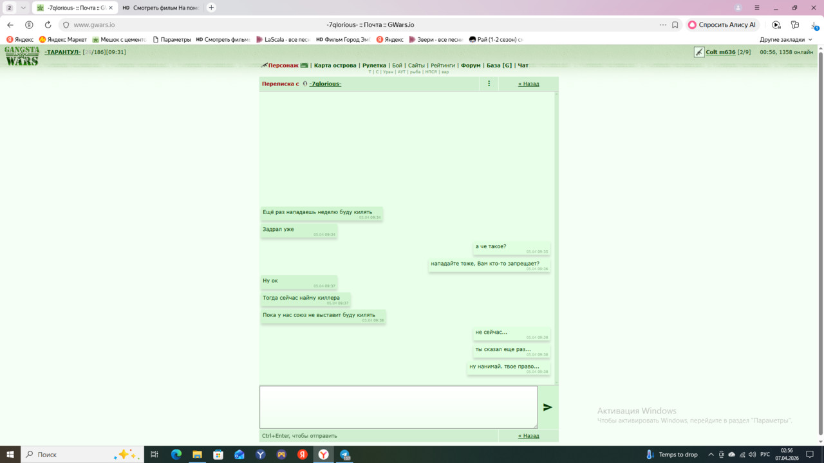824x463 pixels.
Task: Click the message "ну нанимай. твое право..."
Action: 509,368
